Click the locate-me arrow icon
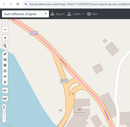This screenshot has width=130, height=127. (5, 38)
